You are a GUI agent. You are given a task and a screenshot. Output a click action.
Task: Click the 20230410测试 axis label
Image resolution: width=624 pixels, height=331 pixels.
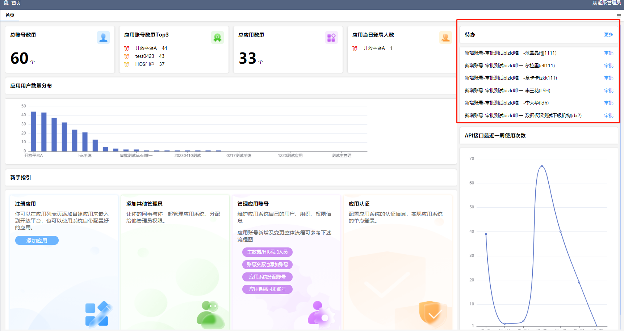188,156
